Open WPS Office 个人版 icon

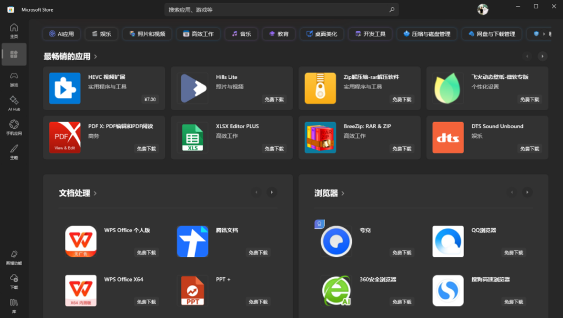coord(81,241)
